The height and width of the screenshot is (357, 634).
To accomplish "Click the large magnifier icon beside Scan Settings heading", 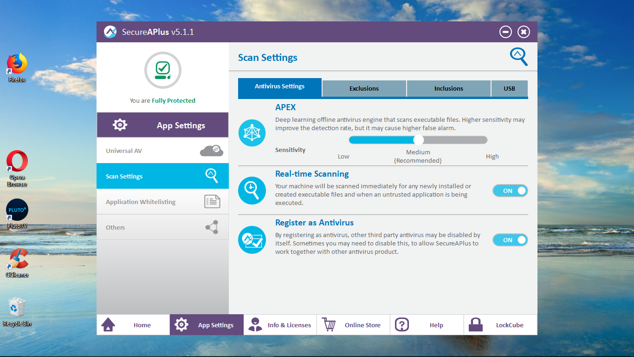I will click(x=518, y=57).
